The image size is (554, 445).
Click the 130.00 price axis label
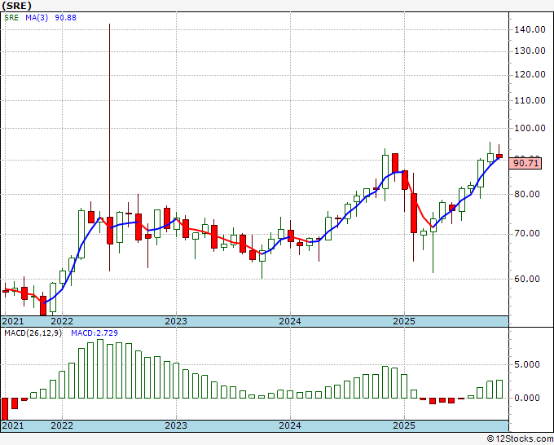point(530,51)
